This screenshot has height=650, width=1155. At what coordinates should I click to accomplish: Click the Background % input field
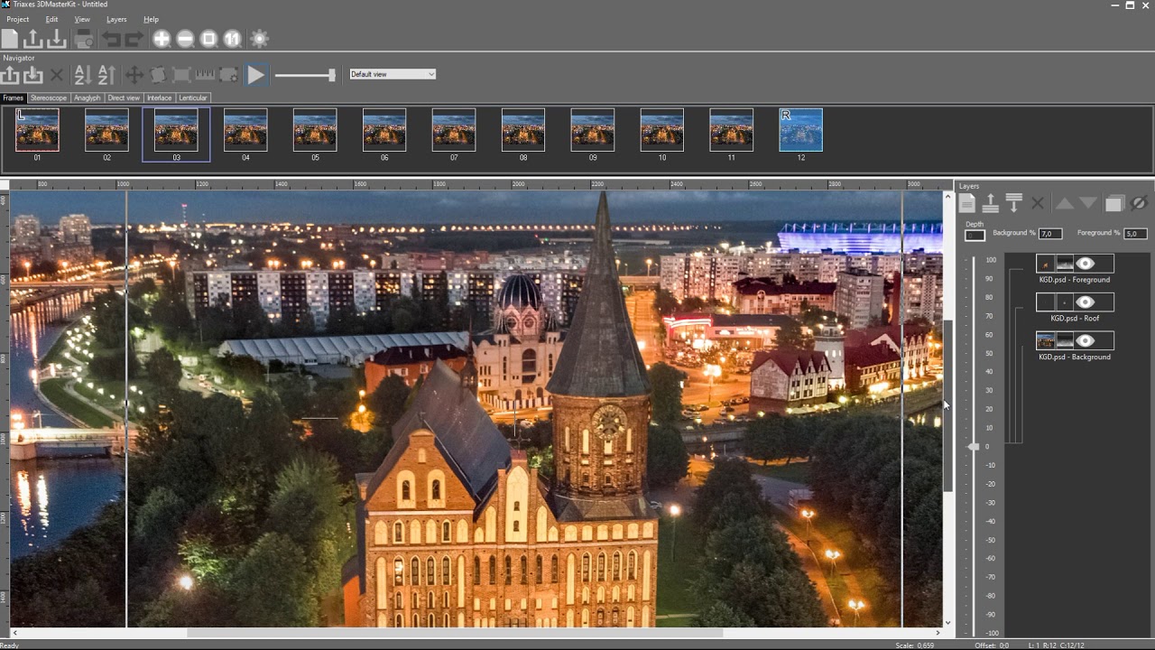click(x=1050, y=234)
